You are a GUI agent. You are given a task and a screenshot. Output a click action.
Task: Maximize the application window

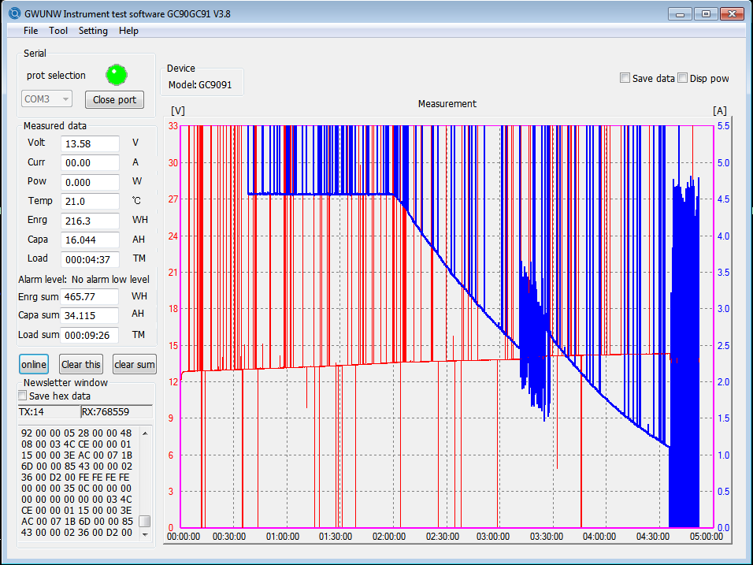pyautogui.click(x=706, y=14)
